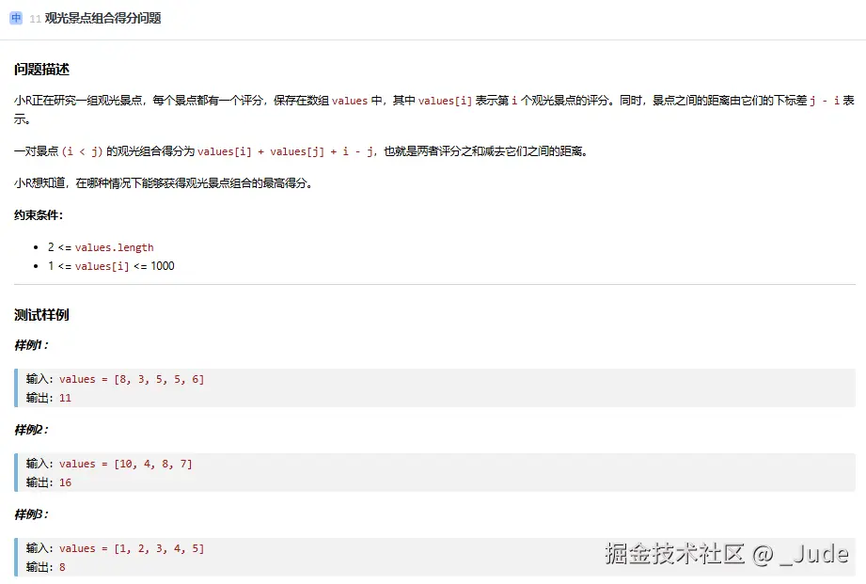Click the formula values[i] + values[j] + i - j
Screen dimensions: 866x584
pyautogui.click(x=286, y=151)
